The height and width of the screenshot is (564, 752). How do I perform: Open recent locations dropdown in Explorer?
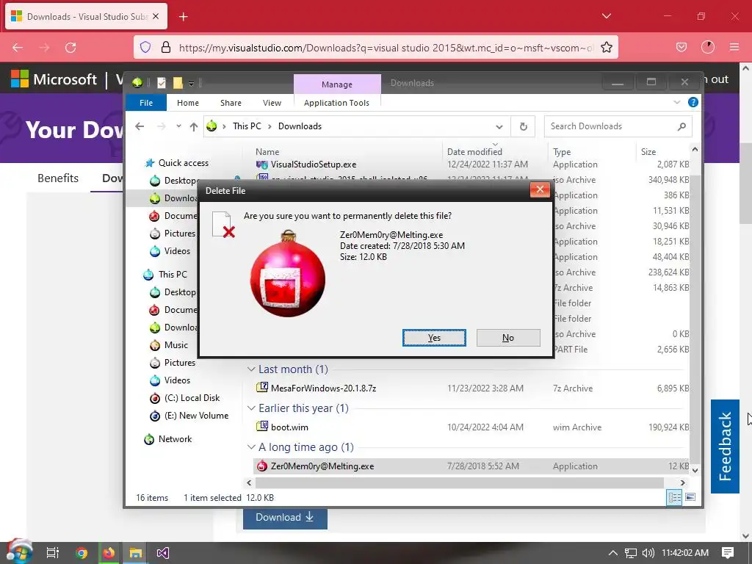[x=178, y=126]
